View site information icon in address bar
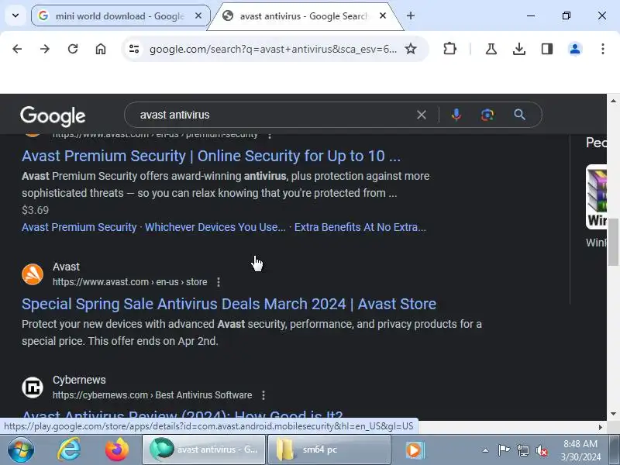The height and width of the screenshot is (465, 620). (x=134, y=49)
